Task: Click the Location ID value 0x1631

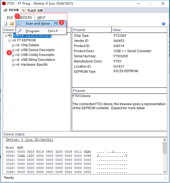Action: coord(119,66)
